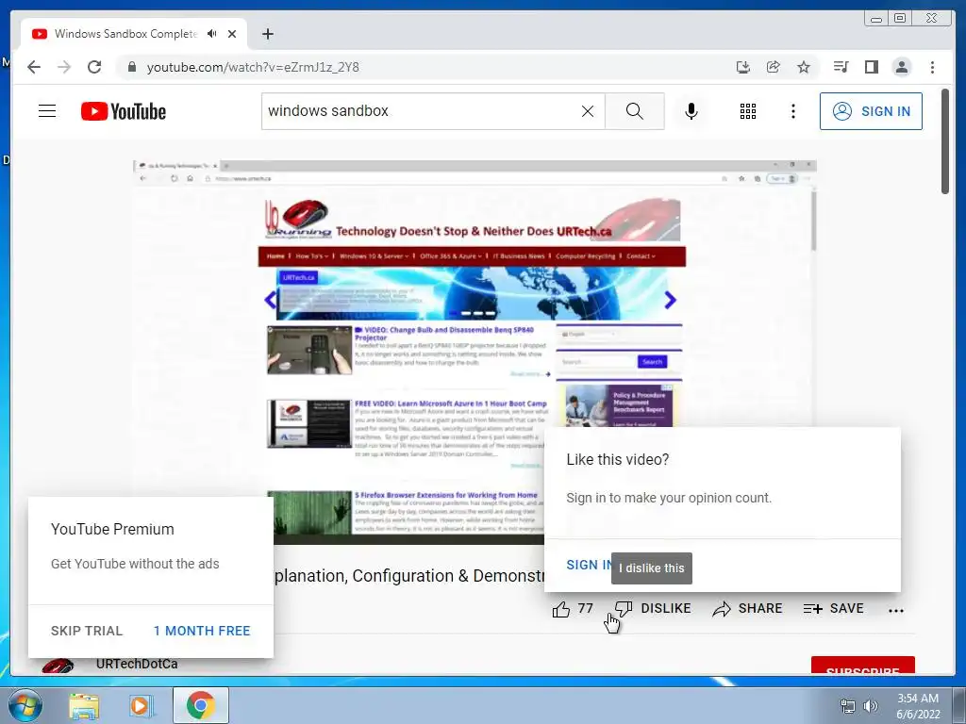This screenshot has width=966, height=724.
Task: Open the network icon in system tray
Action: [848, 705]
